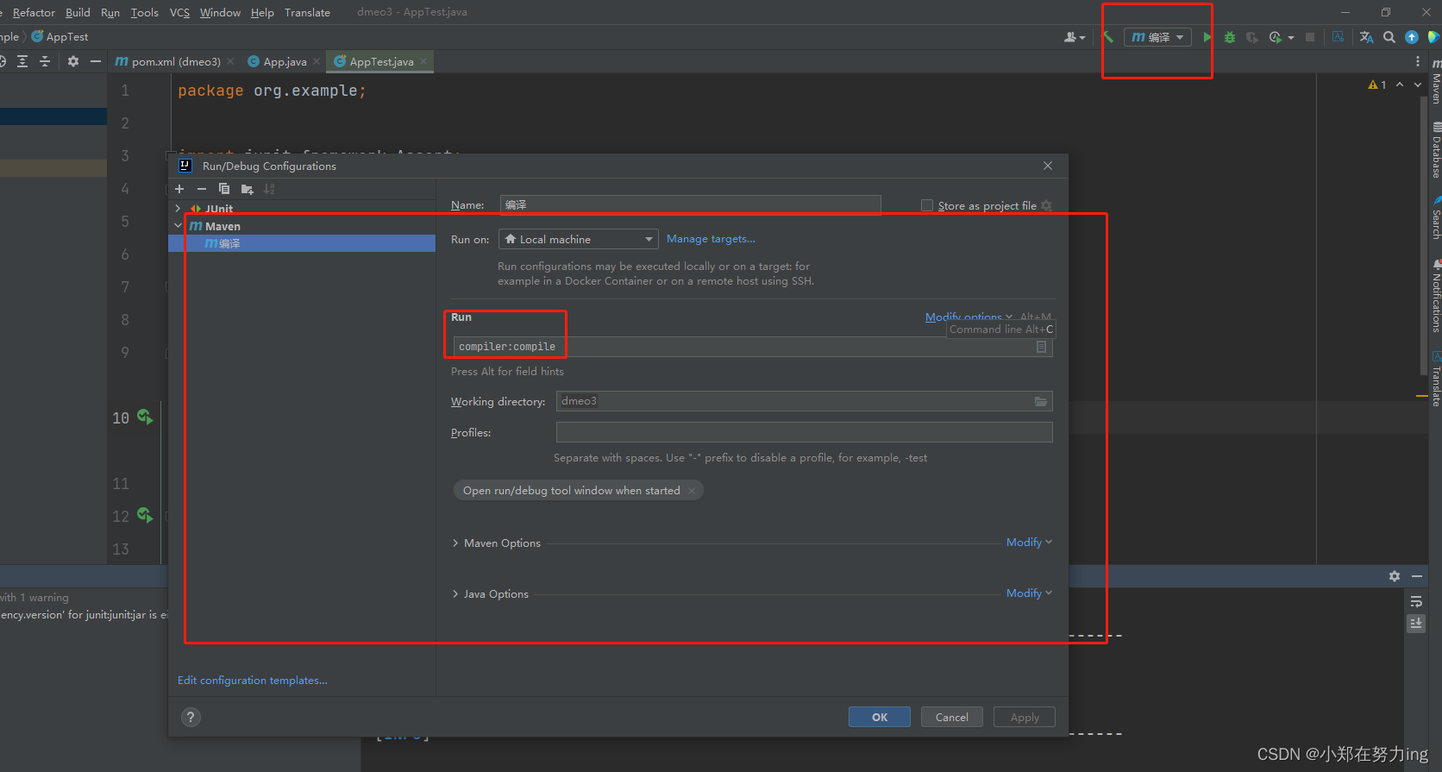Remove 'Open run/debug tool window' option tag
Screen dimensions: 1442x772
[x=692, y=491]
